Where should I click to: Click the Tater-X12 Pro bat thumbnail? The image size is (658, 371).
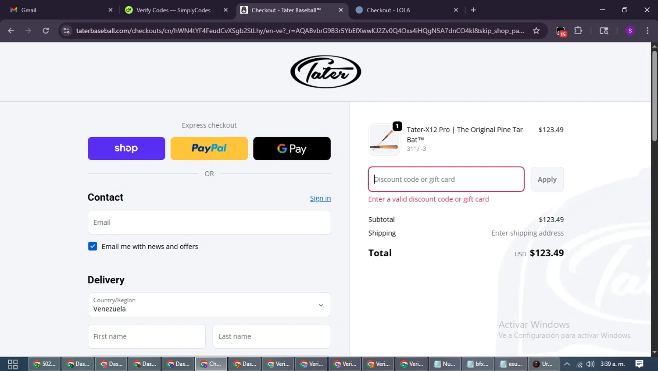tap(384, 139)
